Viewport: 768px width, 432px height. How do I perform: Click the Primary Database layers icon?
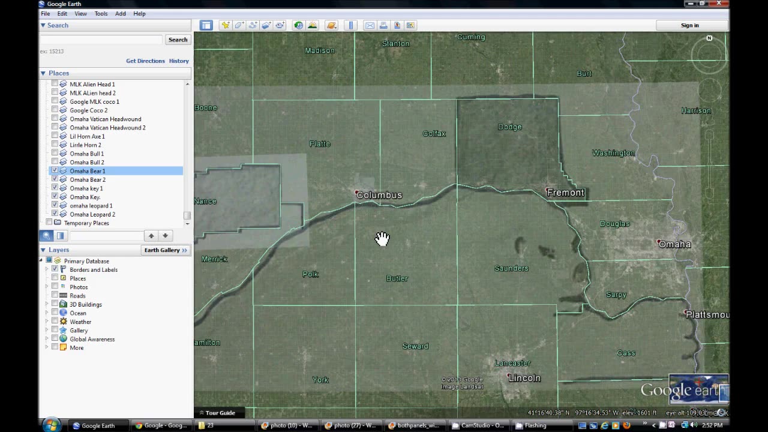coord(58,261)
